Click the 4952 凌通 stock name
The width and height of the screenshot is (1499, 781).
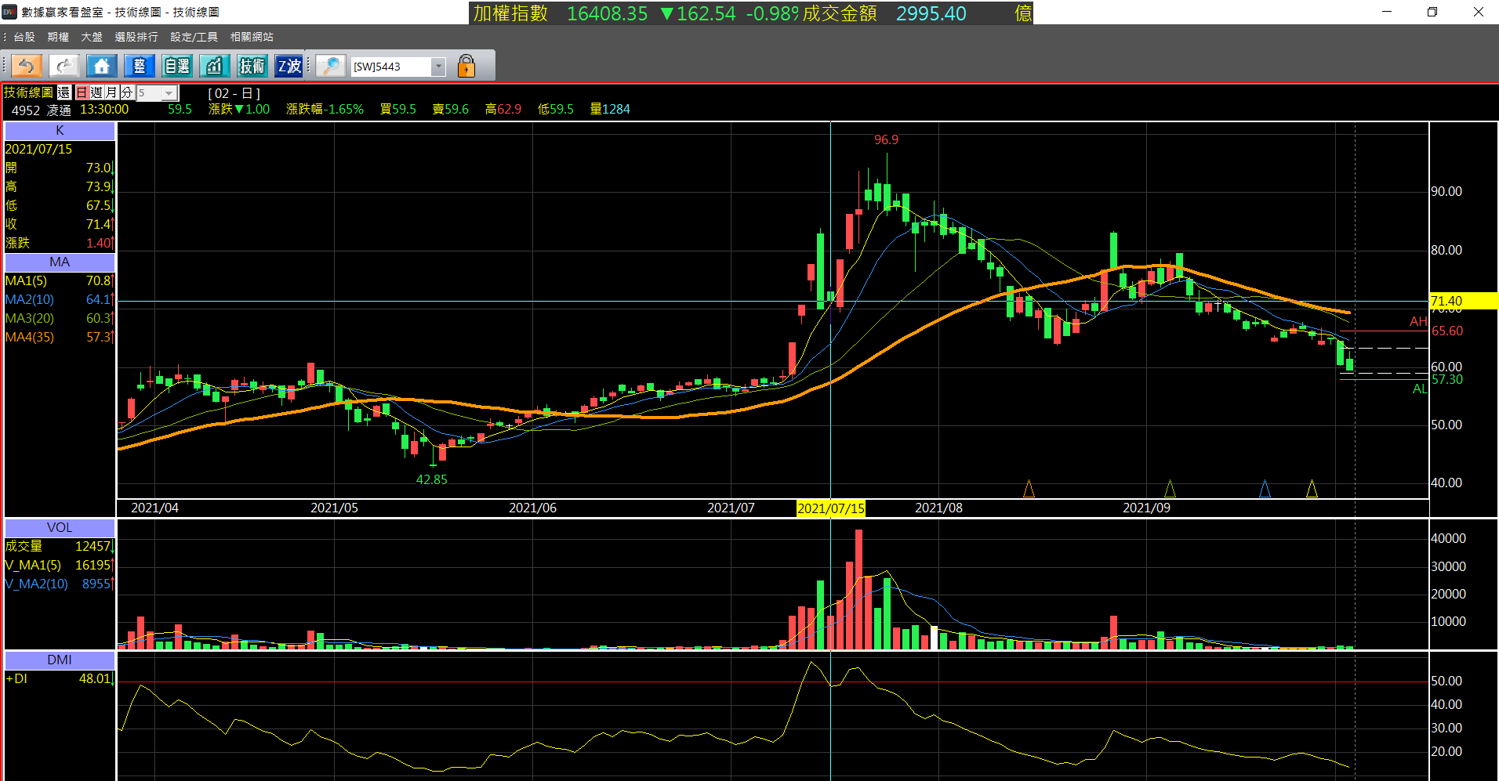(x=42, y=110)
